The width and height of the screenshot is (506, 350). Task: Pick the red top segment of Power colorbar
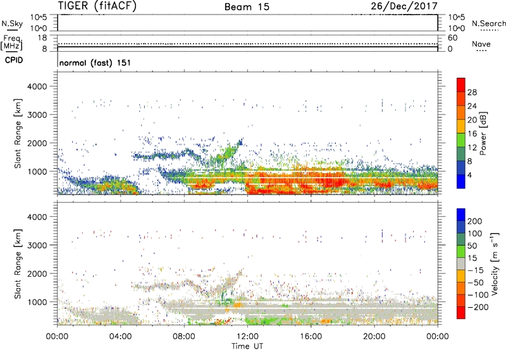click(x=461, y=85)
